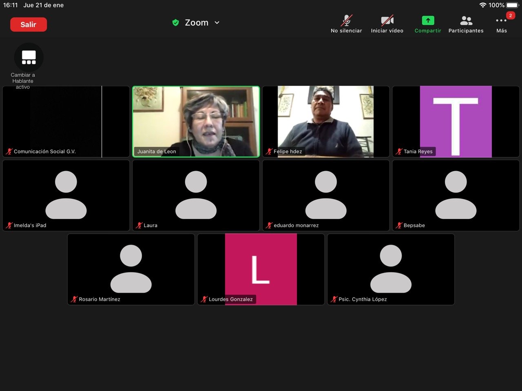This screenshot has height=391, width=522.
Task: Unmute with the No silenciar microphone icon
Action: 346,20
